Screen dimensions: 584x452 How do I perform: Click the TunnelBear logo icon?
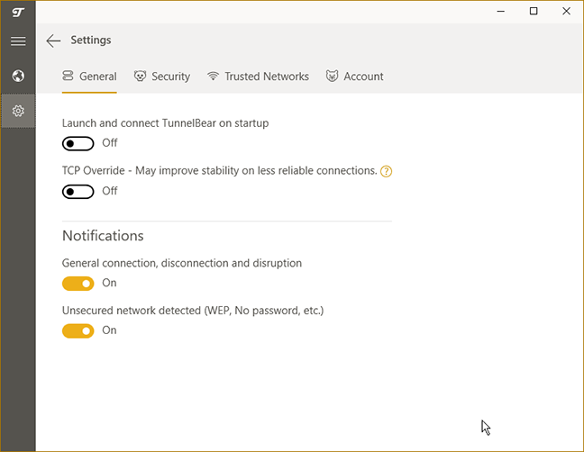click(x=17, y=12)
